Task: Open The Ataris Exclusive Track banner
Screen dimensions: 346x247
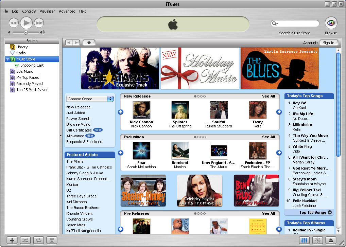Action: pyautogui.click(x=120, y=68)
